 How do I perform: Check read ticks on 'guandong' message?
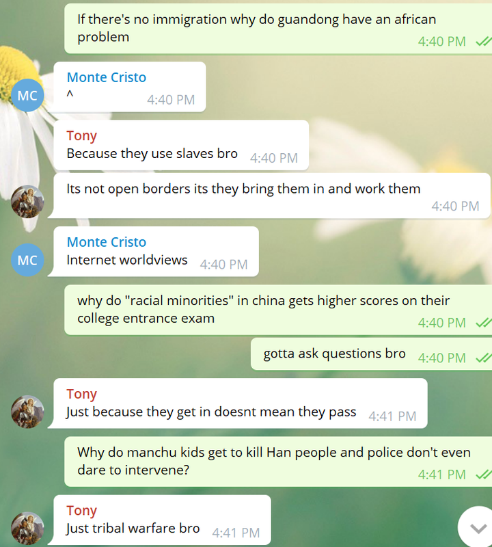point(483,42)
